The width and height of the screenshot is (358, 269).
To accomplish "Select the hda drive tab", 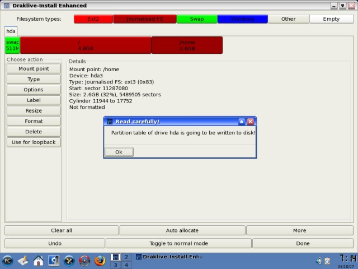I will (x=10, y=31).
